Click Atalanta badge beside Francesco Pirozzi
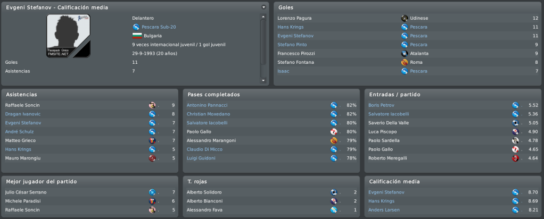This screenshot has height=219, width=544. pos(404,53)
